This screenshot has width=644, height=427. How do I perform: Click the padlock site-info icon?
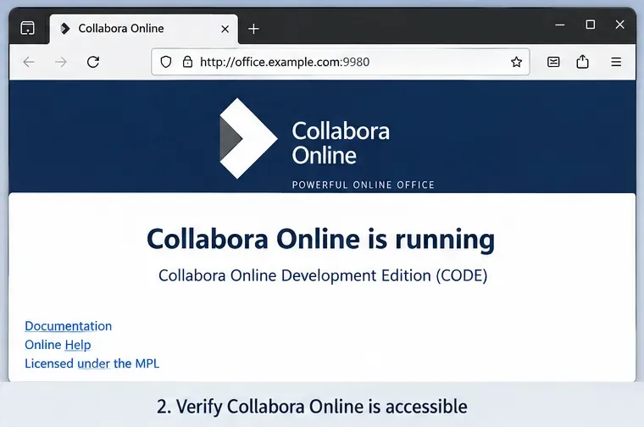tap(188, 62)
